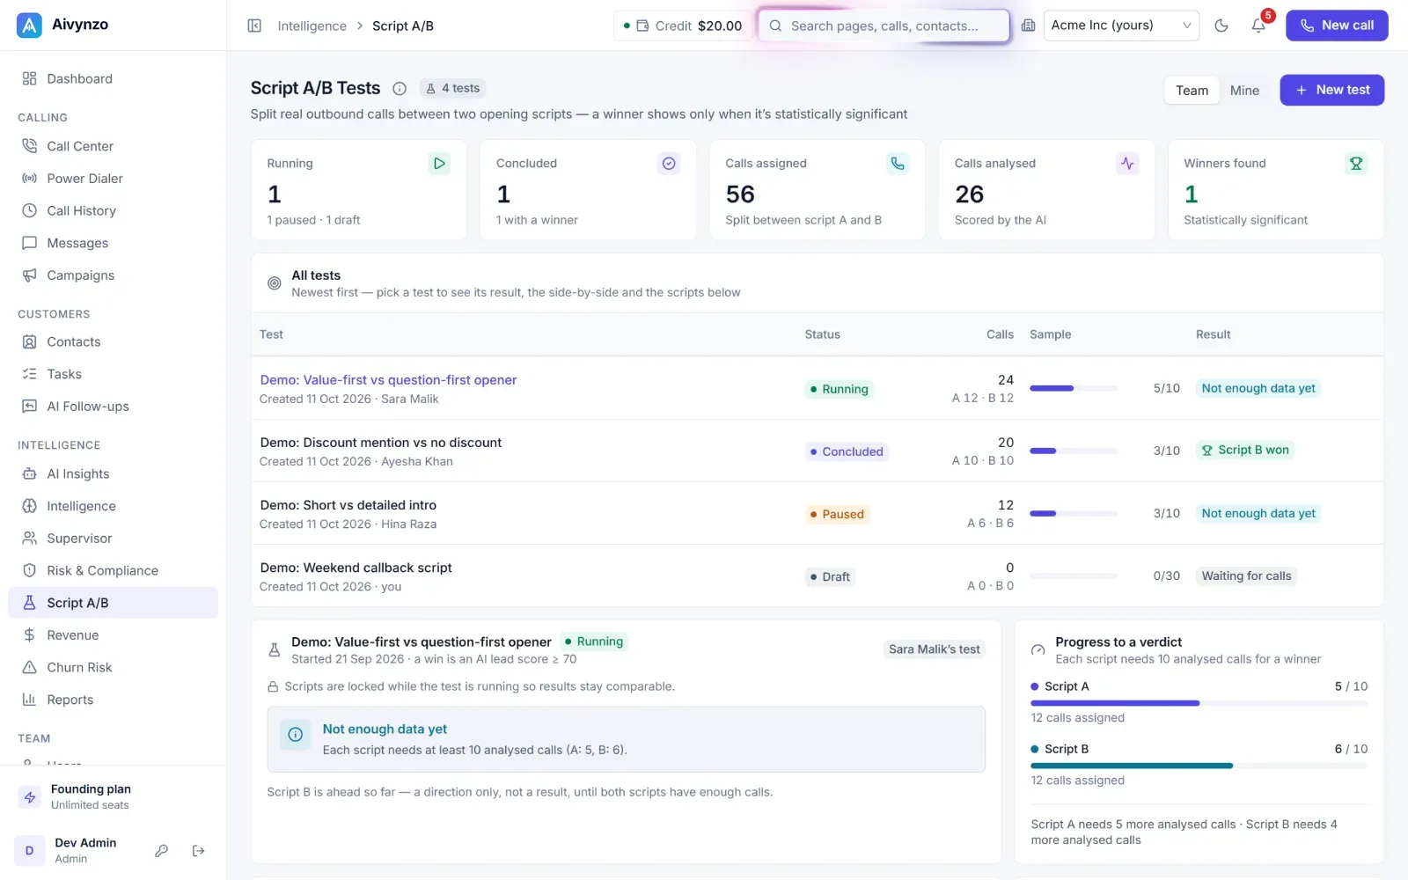
Task: Open Dashboard in sidebar
Action: point(113,78)
